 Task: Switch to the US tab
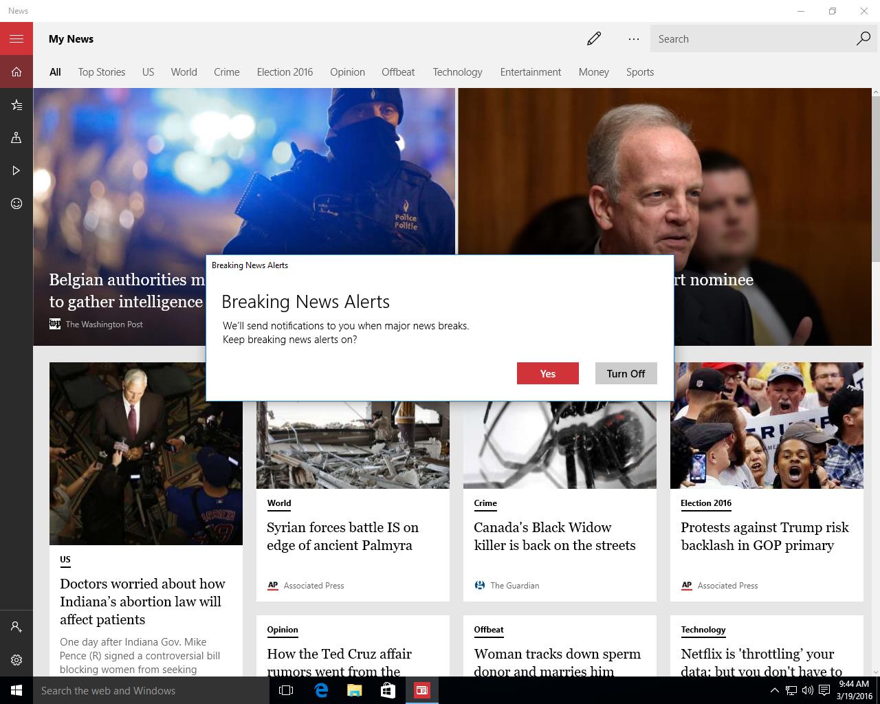click(x=148, y=71)
